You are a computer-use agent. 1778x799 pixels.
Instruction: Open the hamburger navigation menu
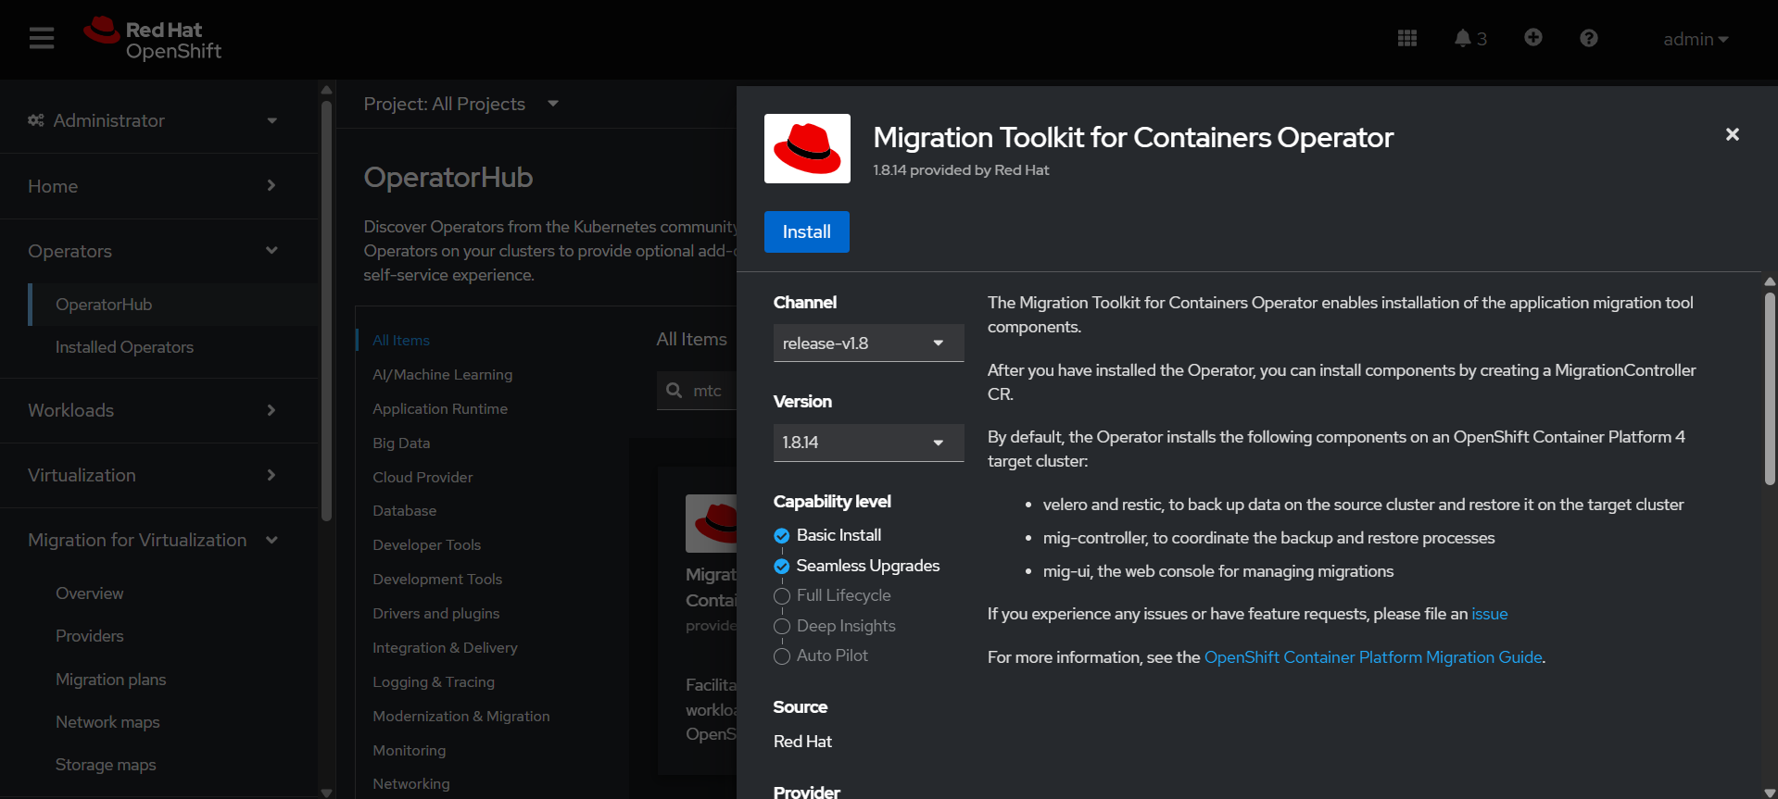[42, 39]
